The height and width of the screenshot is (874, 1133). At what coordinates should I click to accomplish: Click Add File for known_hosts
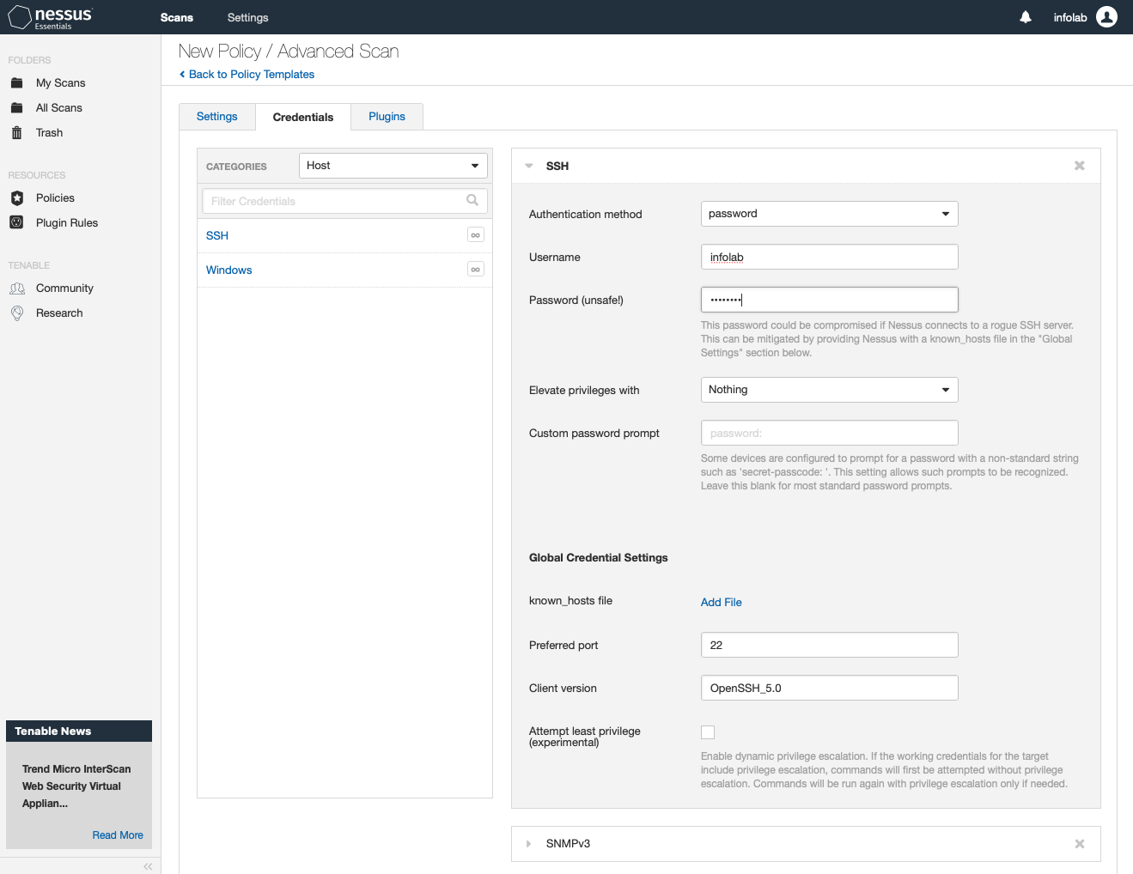[722, 603]
